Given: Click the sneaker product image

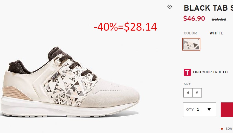Looking at the screenshot, I should pyautogui.click(x=70, y=81).
